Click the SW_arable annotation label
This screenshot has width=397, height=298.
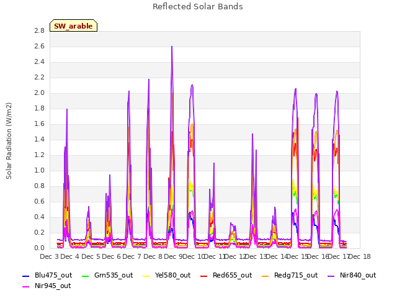[73, 26]
